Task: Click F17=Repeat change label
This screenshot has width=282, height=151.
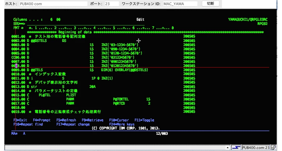Action: 73,124
